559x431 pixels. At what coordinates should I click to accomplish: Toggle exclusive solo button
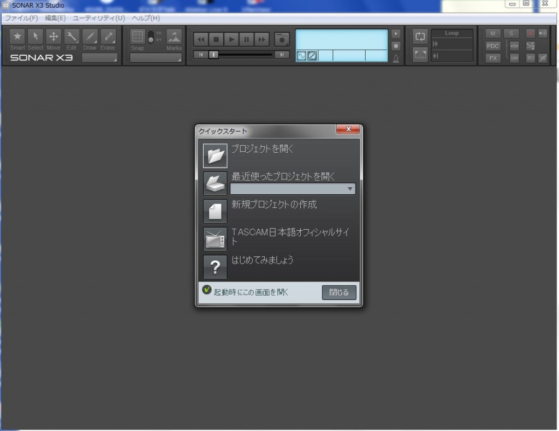pyautogui.click(x=514, y=46)
